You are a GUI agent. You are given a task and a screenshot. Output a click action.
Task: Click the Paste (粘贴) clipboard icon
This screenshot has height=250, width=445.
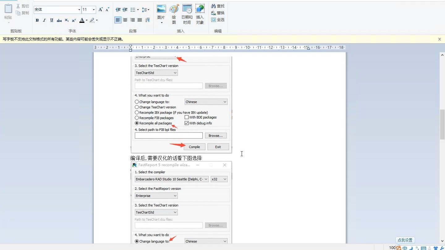pos(8,9)
